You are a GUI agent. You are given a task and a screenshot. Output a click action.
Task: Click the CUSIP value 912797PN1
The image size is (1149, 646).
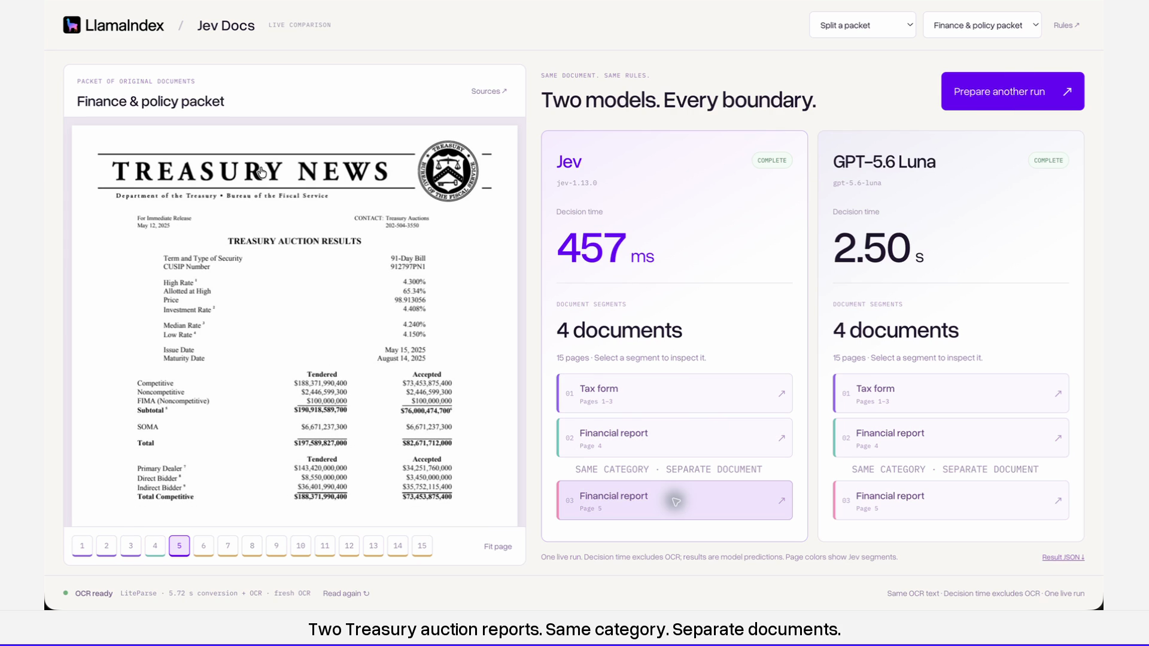(408, 267)
